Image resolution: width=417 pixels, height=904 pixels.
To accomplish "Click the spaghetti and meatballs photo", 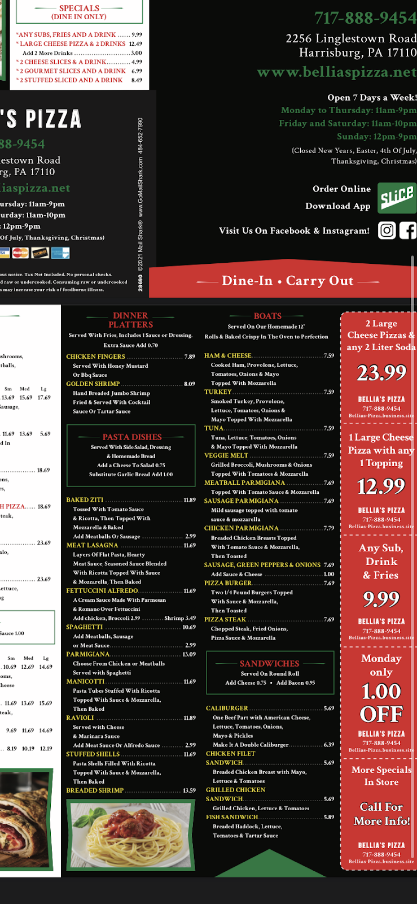I will tap(132, 836).
